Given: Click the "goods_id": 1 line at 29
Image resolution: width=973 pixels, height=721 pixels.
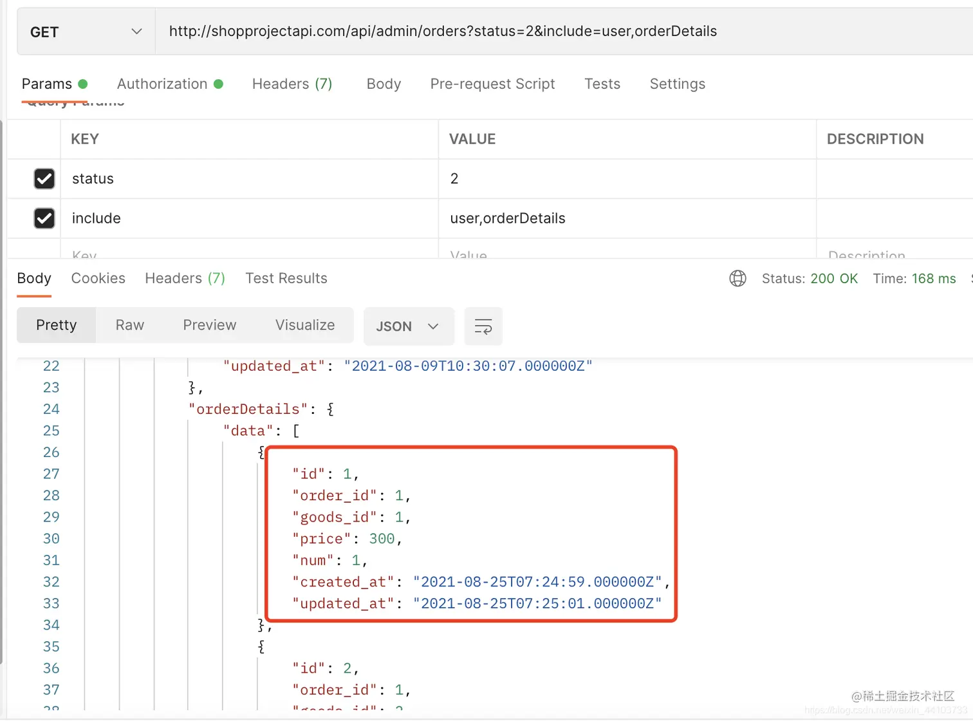Looking at the screenshot, I should click(351, 517).
